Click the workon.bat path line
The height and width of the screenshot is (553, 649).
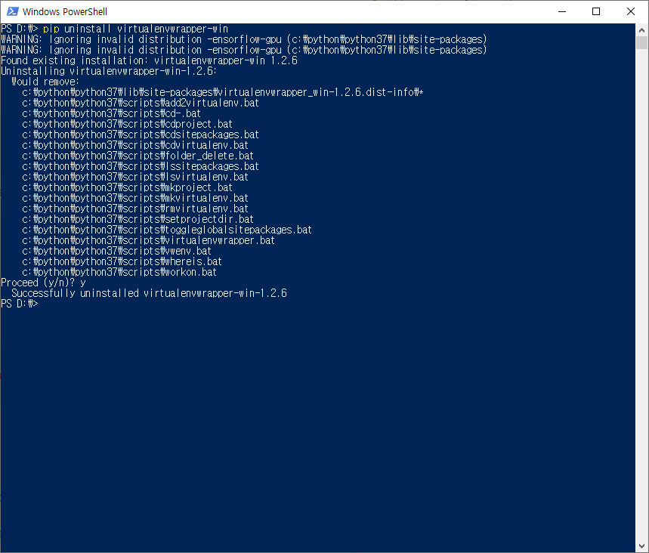119,273
